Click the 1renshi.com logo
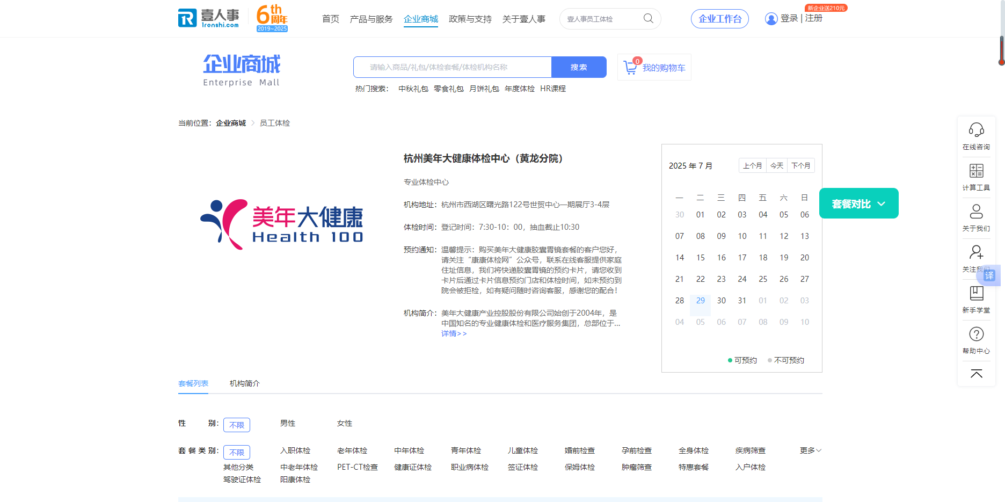The width and height of the screenshot is (1005, 502). [209, 18]
